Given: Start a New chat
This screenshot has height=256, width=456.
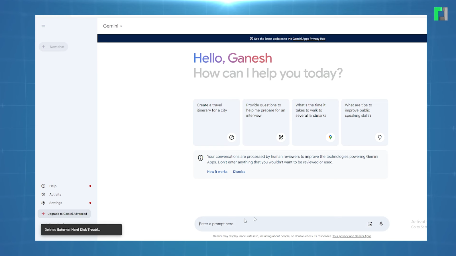Looking at the screenshot, I should click(53, 47).
